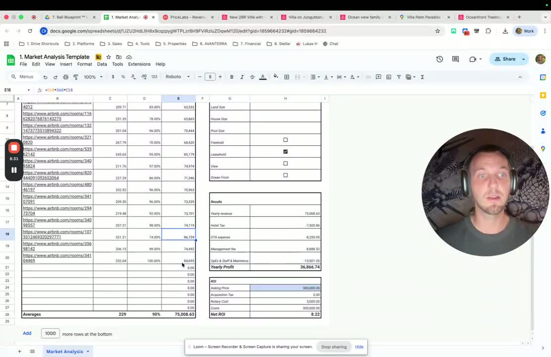This screenshot has width=551, height=357.
Task: Open Market Analysis sheet tab menu arrow
Action: tap(88, 352)
